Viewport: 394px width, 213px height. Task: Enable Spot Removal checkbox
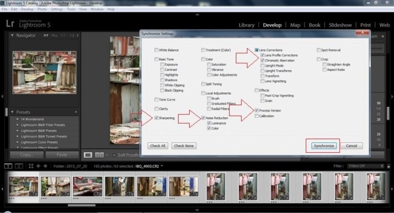[x=319, y=50]
